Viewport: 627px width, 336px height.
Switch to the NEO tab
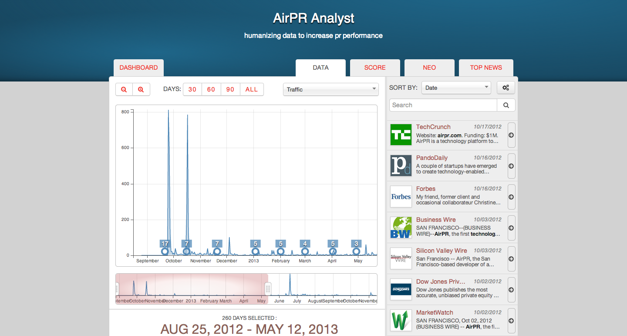tap(429, 68)
